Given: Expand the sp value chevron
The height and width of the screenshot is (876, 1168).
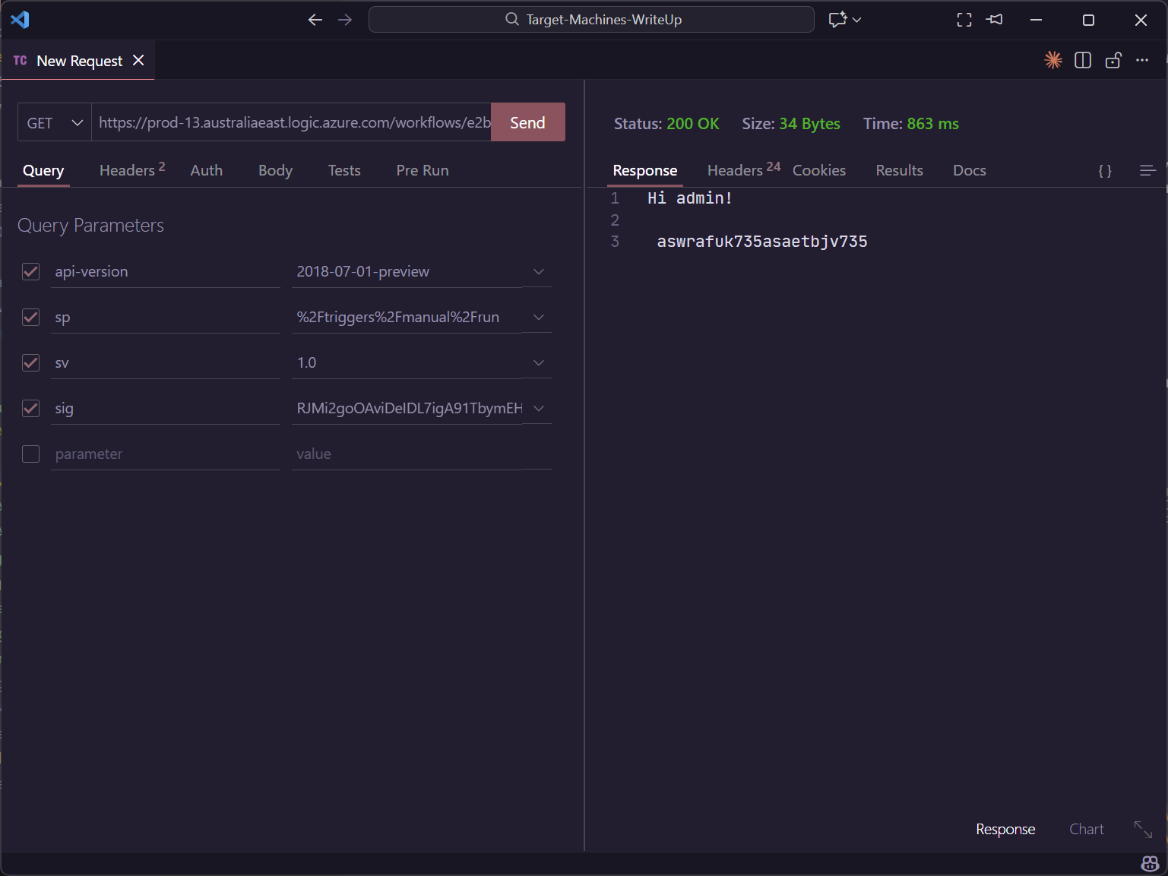Looking at the screenshot, I should (539, 318).
